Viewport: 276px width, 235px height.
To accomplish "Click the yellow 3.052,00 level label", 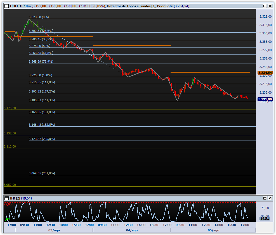I will click(10, 185).
